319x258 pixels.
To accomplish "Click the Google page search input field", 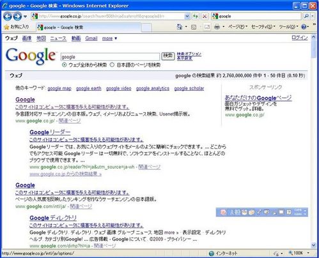I will [x=110, y=57].
